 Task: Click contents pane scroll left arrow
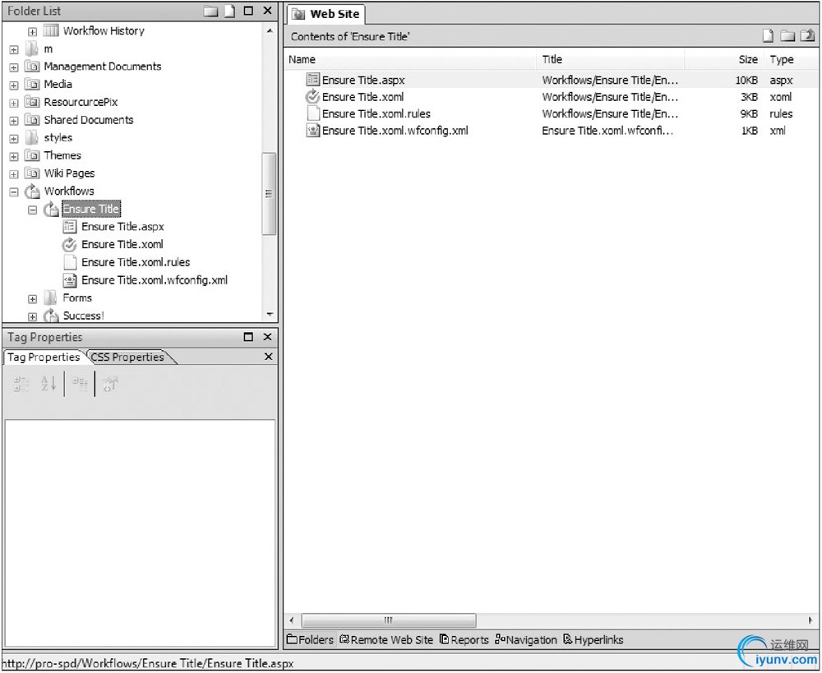(x=292, y=620)
